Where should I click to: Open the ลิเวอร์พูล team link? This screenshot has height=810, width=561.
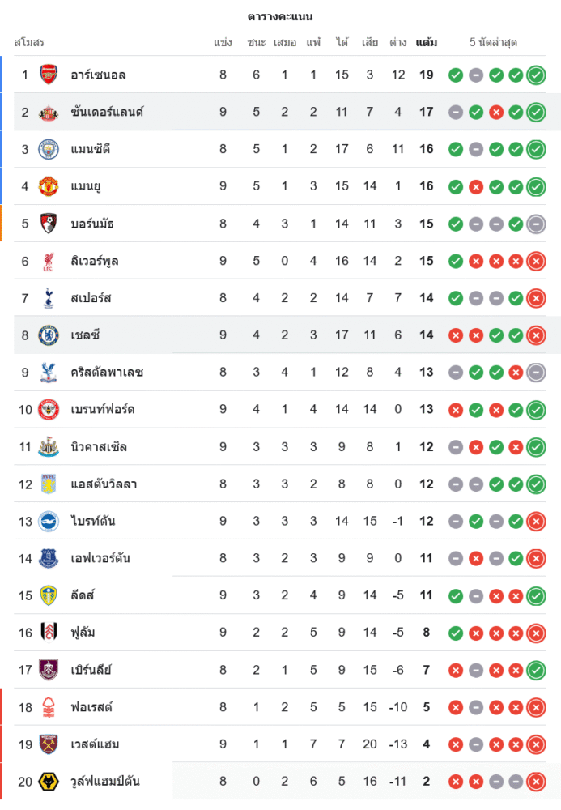[95, 261]
